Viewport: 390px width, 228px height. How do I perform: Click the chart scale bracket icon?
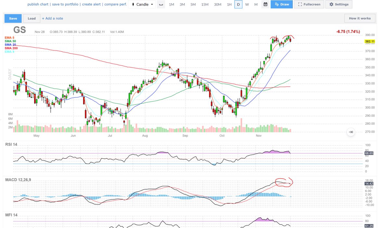[161, 5]
